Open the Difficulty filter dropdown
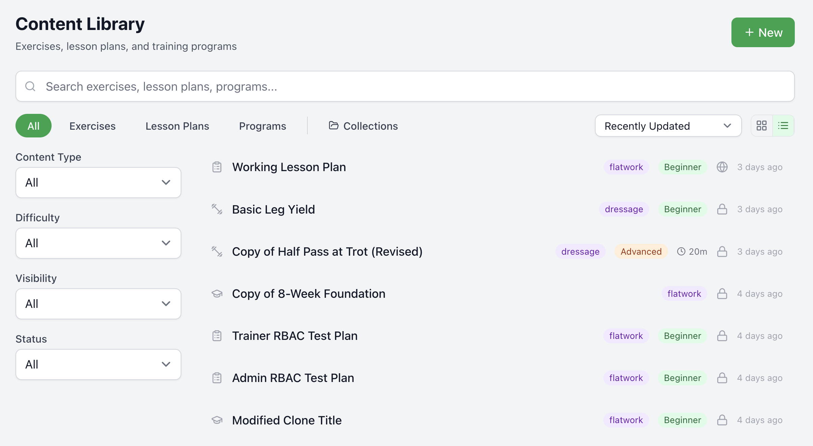The width and height of the screenshot is (813, 446). pyautogui.click(x=98, y=243)
